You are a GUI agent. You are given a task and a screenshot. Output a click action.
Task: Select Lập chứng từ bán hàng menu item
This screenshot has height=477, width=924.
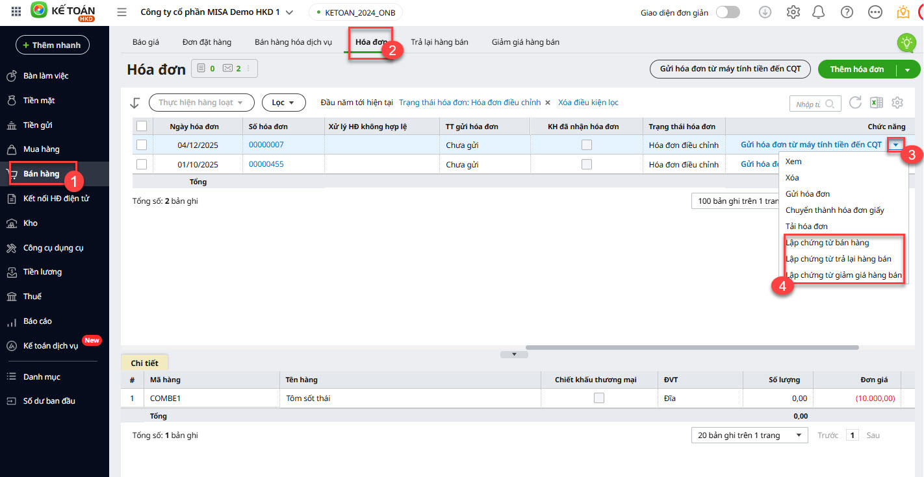(827, 243)
